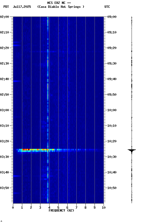The image size is (143, 224).
Task: Click the PDT timezone label
Action: (x=6, y=7)
